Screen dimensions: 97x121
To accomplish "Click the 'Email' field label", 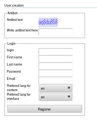I will click(x=11, y=78).
